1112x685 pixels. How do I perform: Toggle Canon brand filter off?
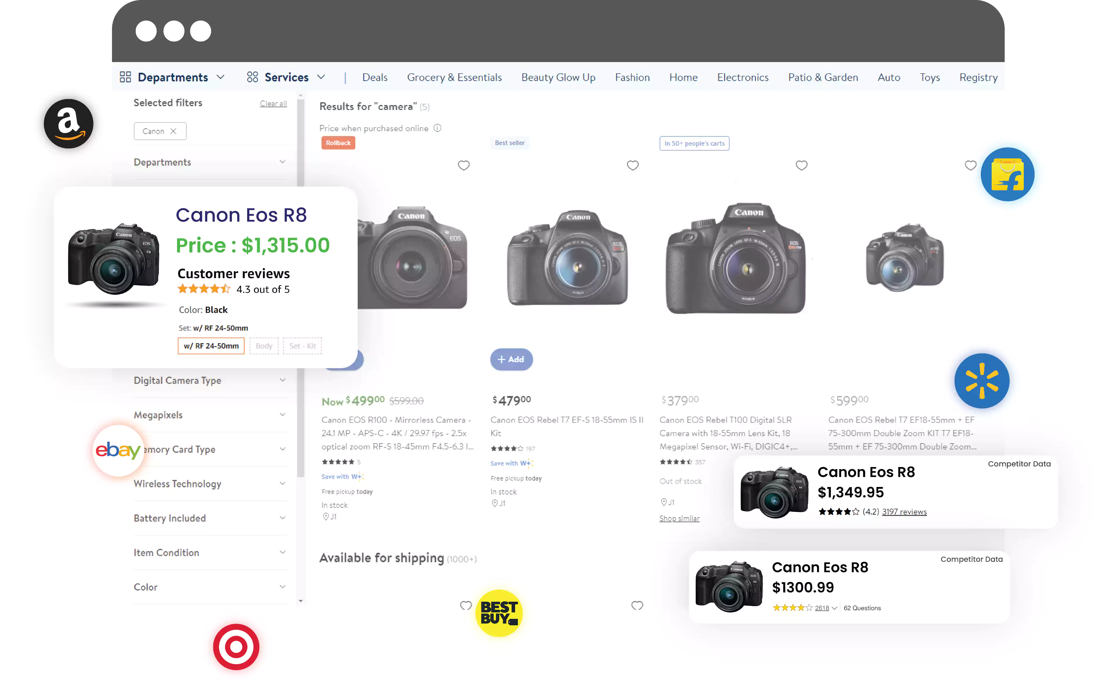173,131
